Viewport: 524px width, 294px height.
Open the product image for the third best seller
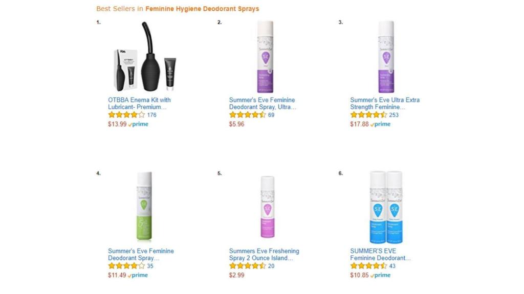point(386,57)
